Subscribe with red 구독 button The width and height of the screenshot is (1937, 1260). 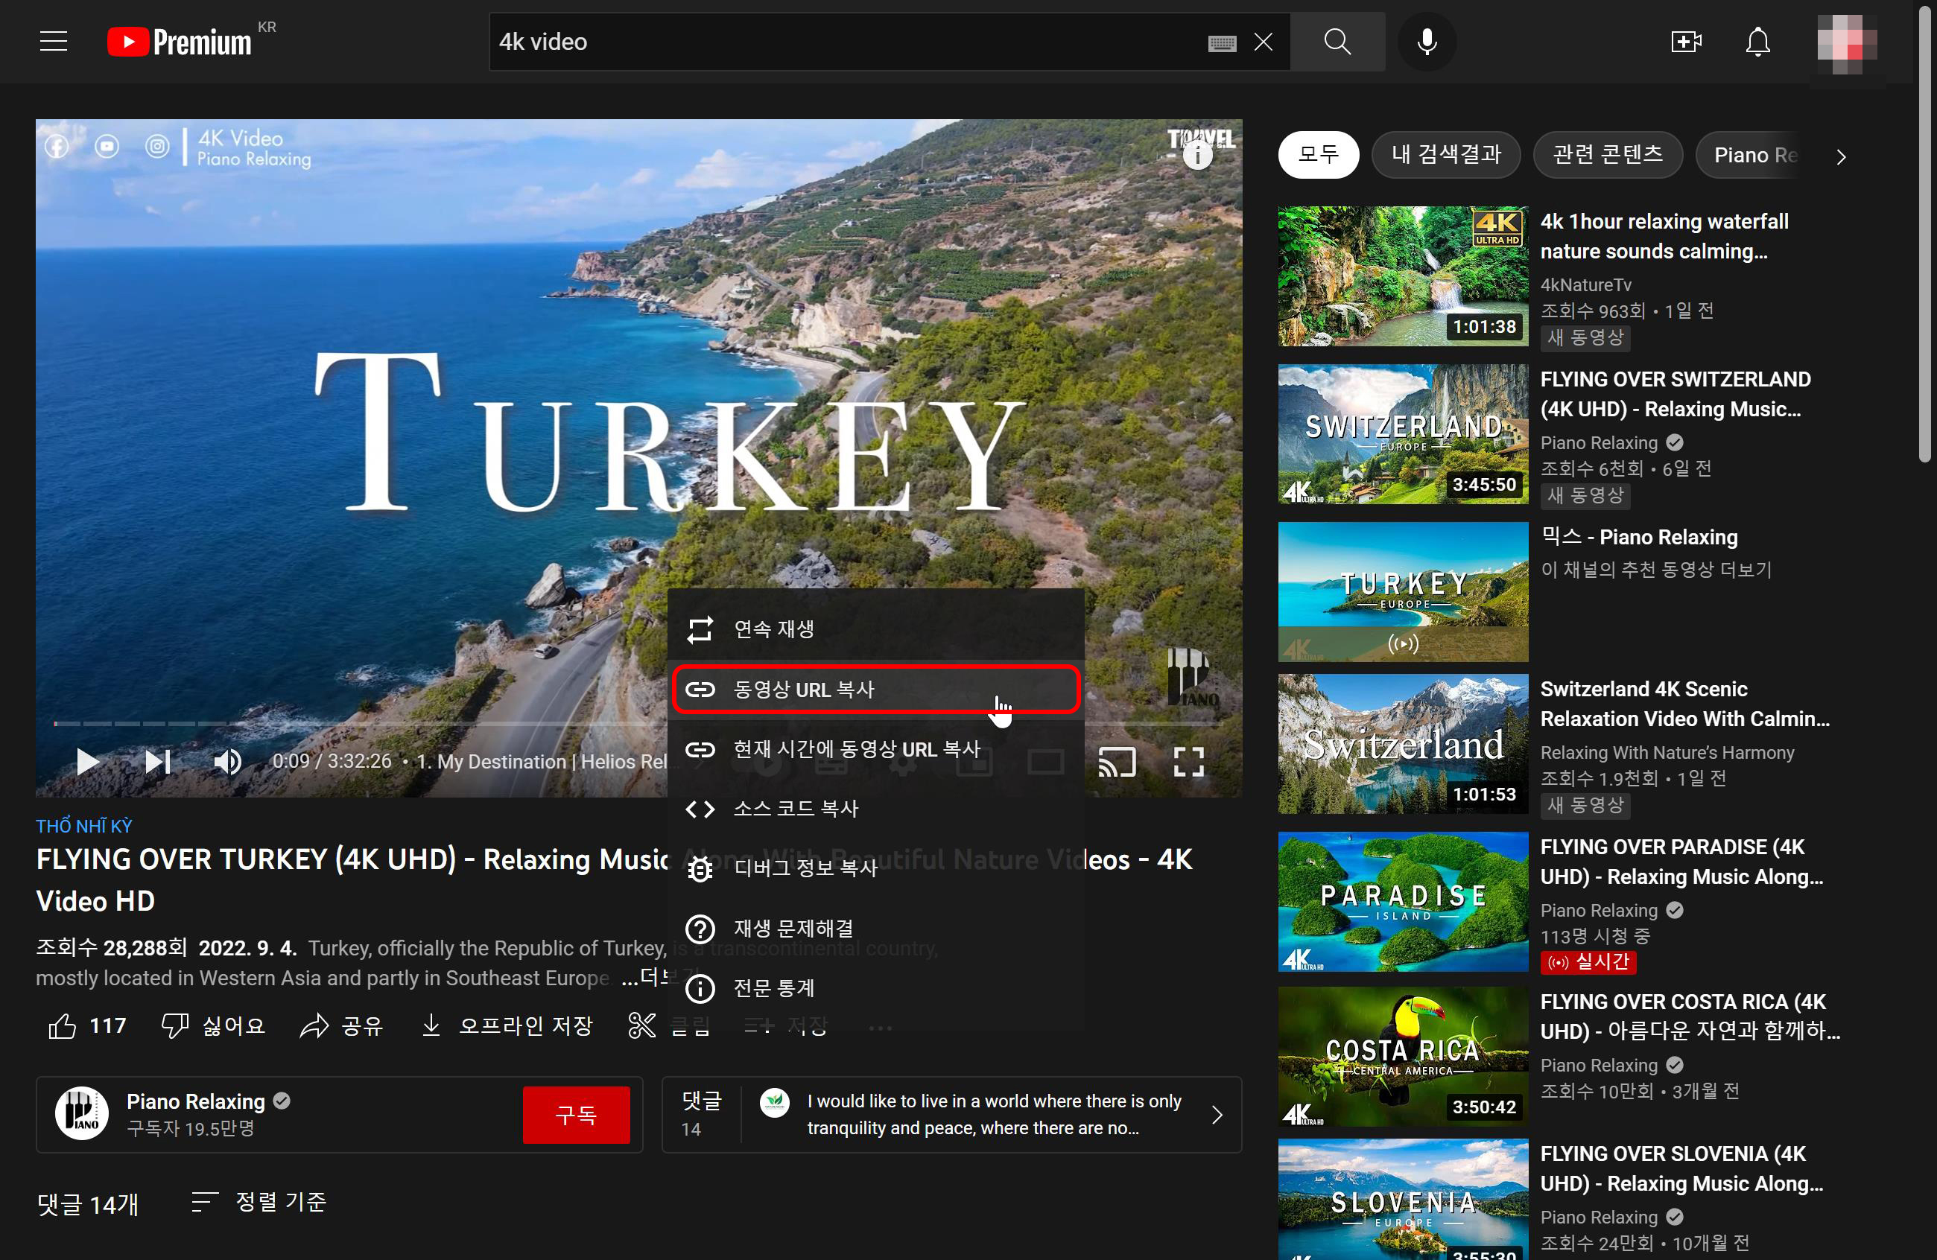point(576,1114)
